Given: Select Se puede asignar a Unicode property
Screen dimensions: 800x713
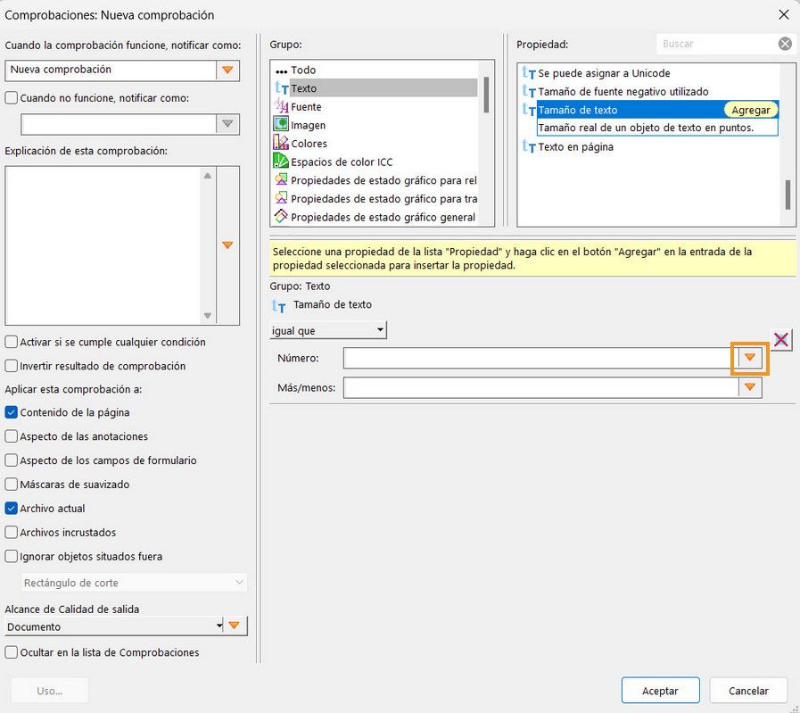Looking at the screenshot, I should point(604,73).
